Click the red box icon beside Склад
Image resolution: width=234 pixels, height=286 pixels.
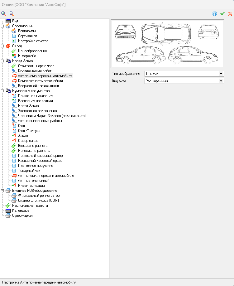point(8,46)
